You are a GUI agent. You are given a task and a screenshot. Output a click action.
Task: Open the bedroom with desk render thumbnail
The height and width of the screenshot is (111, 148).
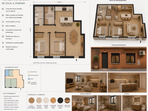pos(109,103)
